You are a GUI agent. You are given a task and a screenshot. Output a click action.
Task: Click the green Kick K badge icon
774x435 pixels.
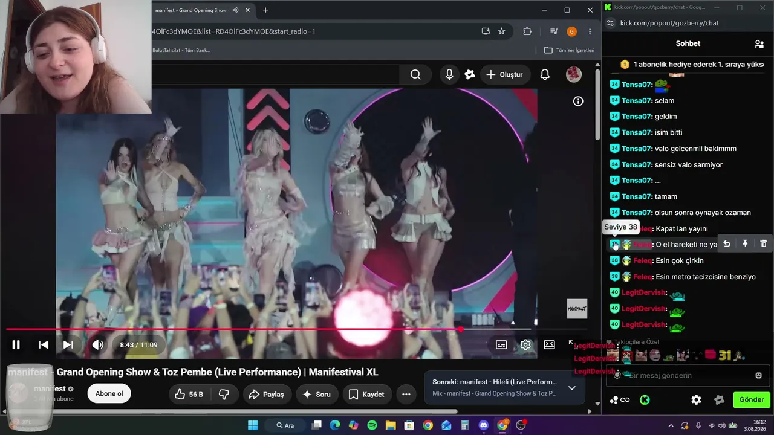tap(645, 399)
